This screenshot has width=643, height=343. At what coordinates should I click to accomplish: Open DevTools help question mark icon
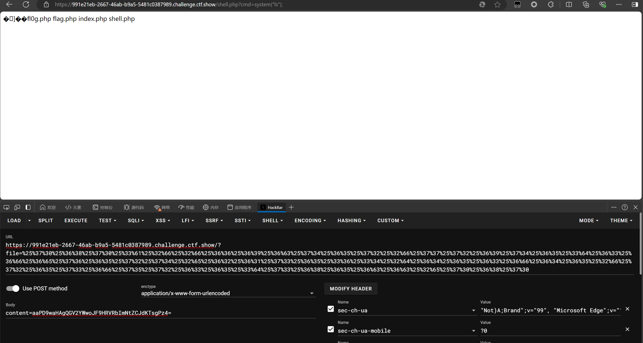625,207
